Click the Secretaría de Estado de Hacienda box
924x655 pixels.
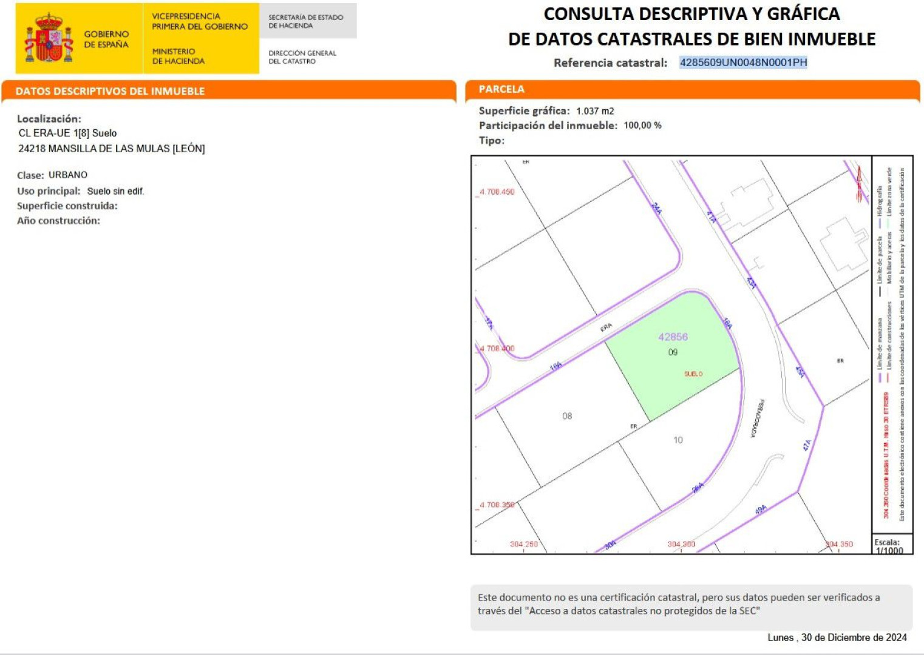(x=307, y=21)
